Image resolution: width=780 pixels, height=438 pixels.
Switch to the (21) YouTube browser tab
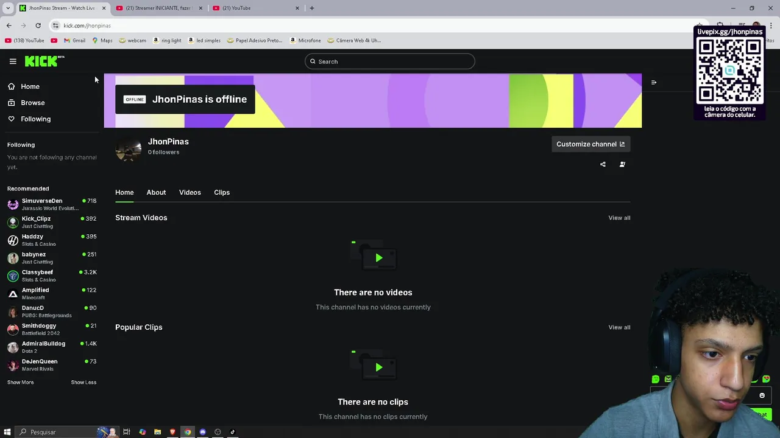[x=256, y=8]
